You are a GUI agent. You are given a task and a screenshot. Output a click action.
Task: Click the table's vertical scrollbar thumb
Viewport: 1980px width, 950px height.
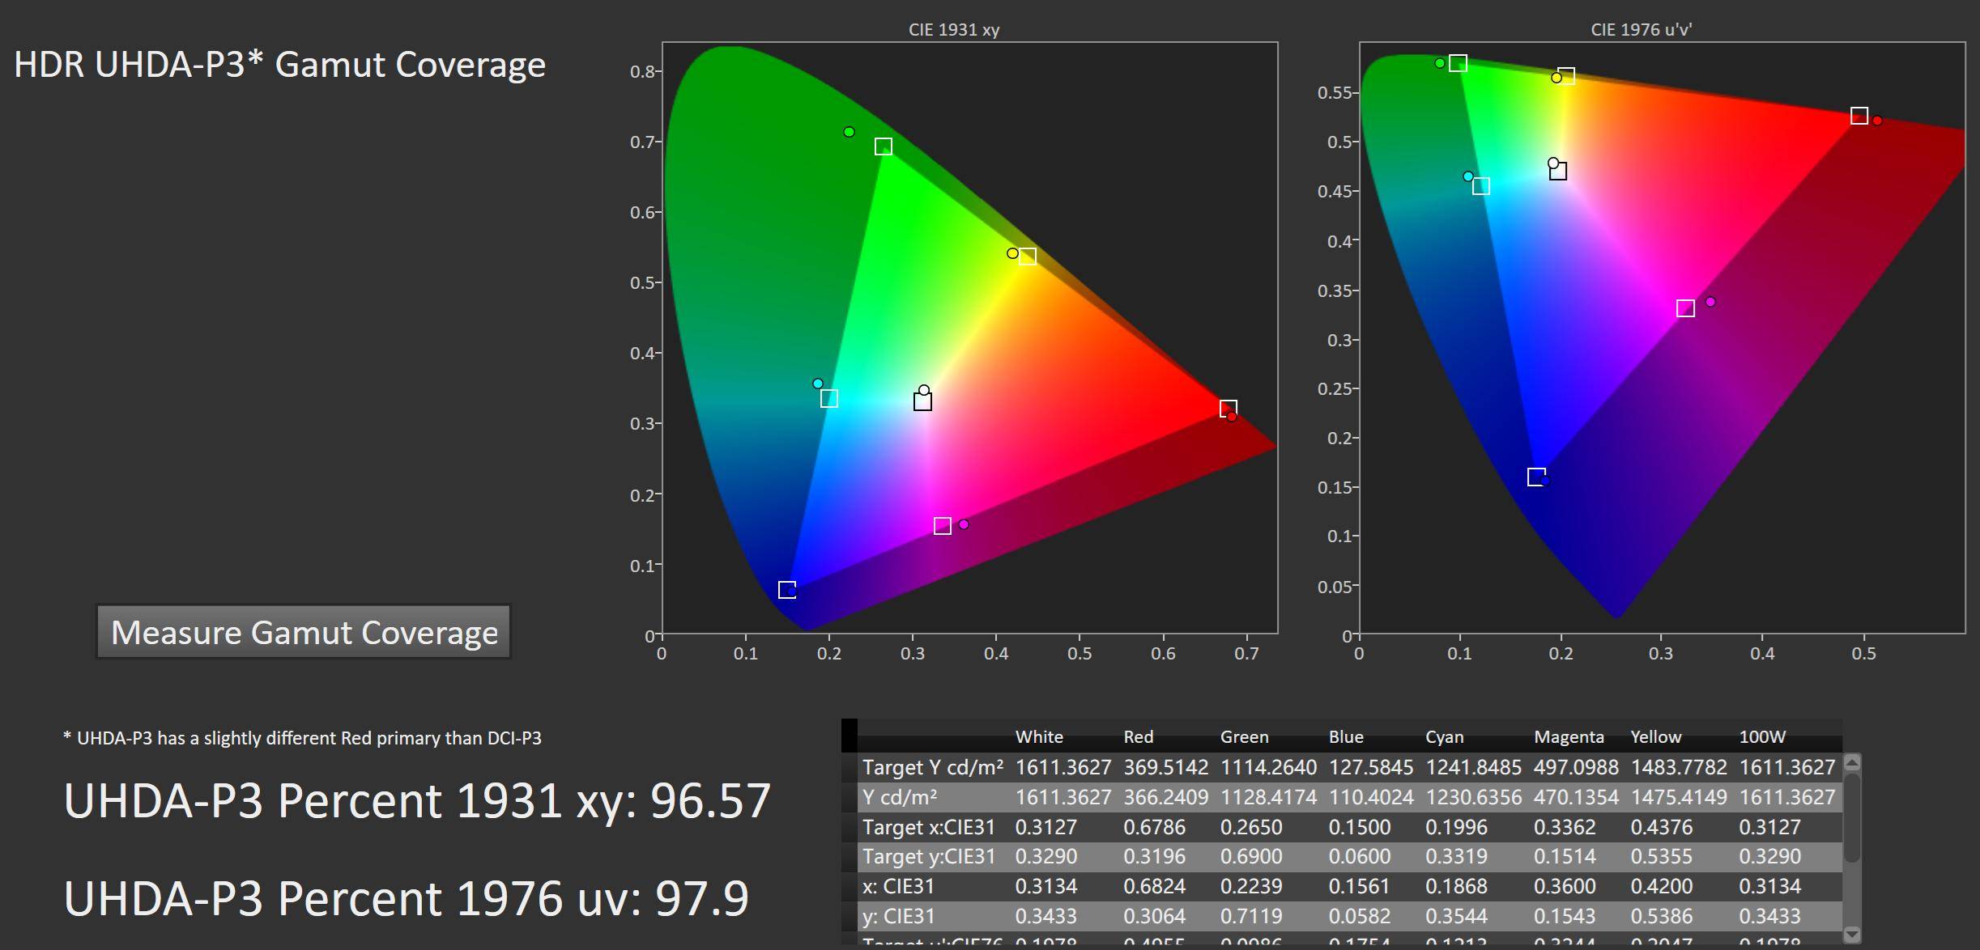(x=1851, y=817)
